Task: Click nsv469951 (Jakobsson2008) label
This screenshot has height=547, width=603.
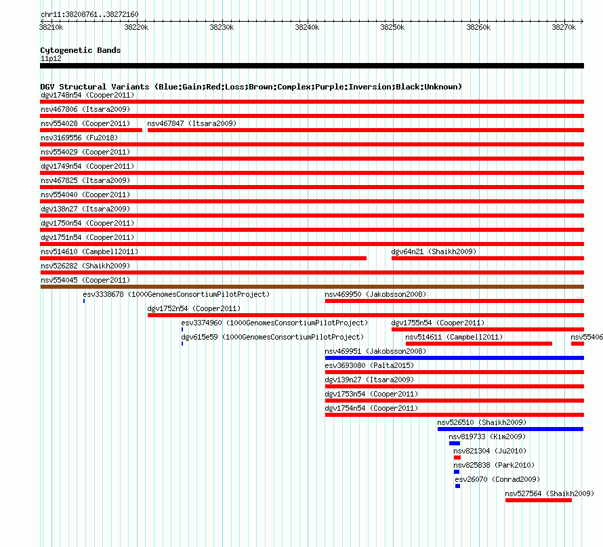Action: point(375,351)
